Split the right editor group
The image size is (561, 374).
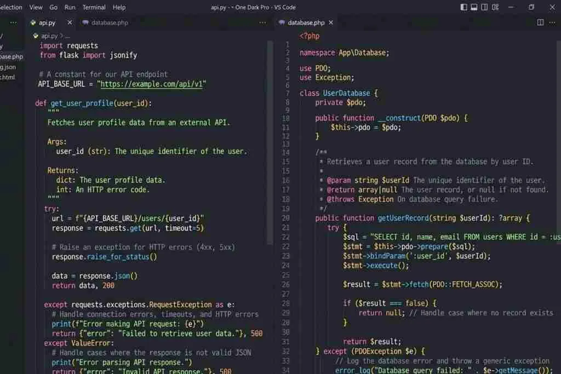541,22
